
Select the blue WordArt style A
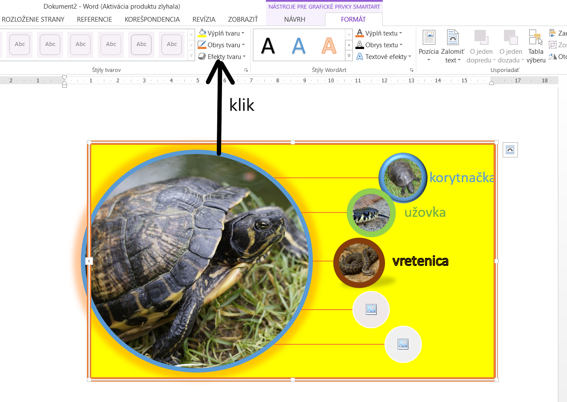tap(298, 45)
